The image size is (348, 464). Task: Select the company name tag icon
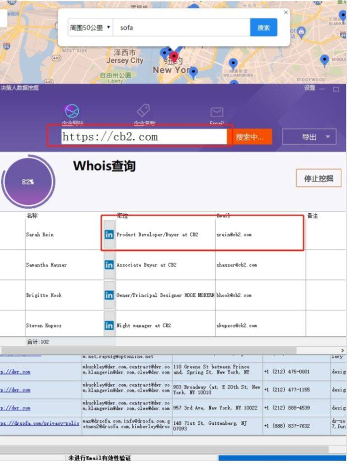(x=143, y=111)
